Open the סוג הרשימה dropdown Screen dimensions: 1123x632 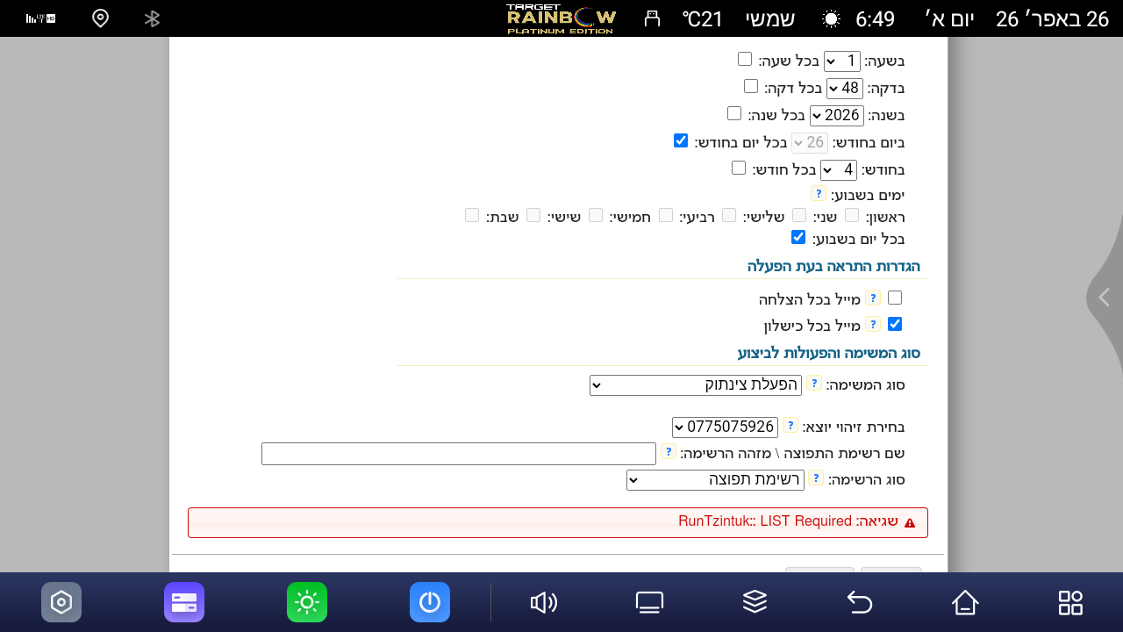pyautogui.click(x=714, y=480)
